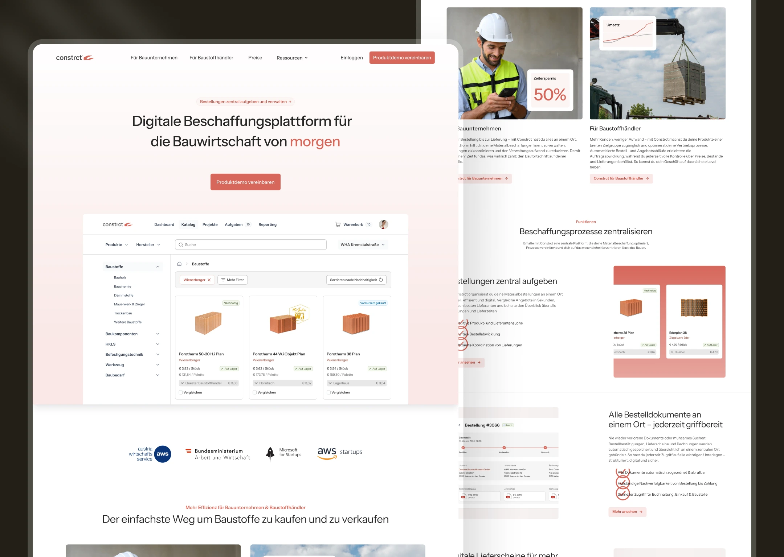Image resolution: width=784 pixels, height=557 pixels.
Task: Click the user profile avatar
Action: [x=383, y=224]
